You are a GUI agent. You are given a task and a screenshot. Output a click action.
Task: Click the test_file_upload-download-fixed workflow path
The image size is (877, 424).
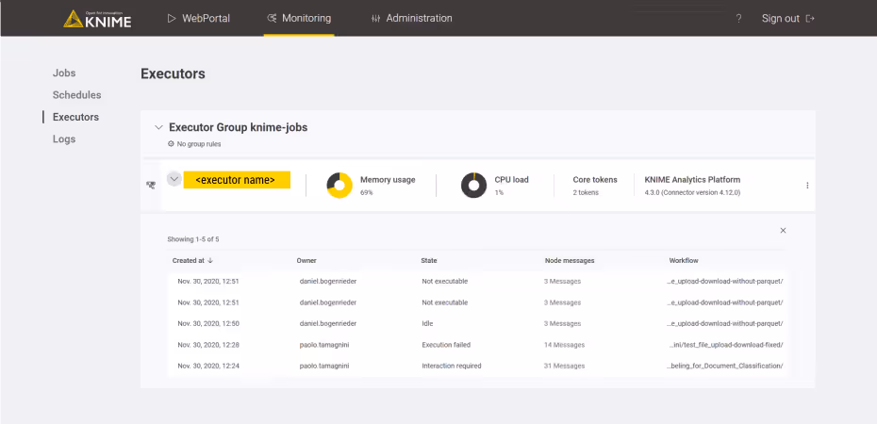pyautogui.click(x=725, y=345)
